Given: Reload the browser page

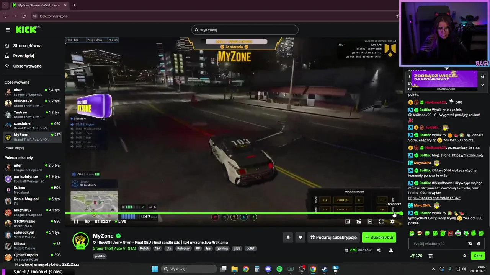Looking at the screenshot, I should (24, 16).
